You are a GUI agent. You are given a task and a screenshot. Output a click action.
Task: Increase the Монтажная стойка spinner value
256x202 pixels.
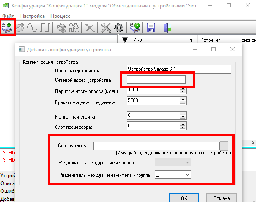(182, 114)
